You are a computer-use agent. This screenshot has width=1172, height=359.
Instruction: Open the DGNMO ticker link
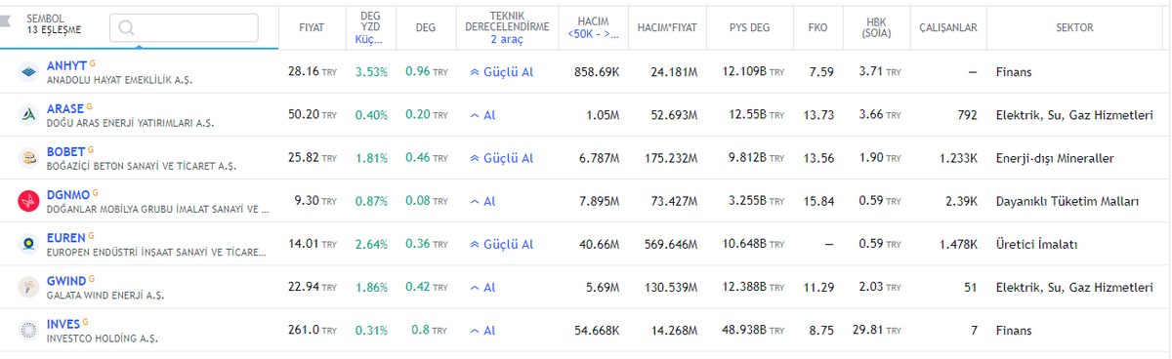tap(68, 194)
